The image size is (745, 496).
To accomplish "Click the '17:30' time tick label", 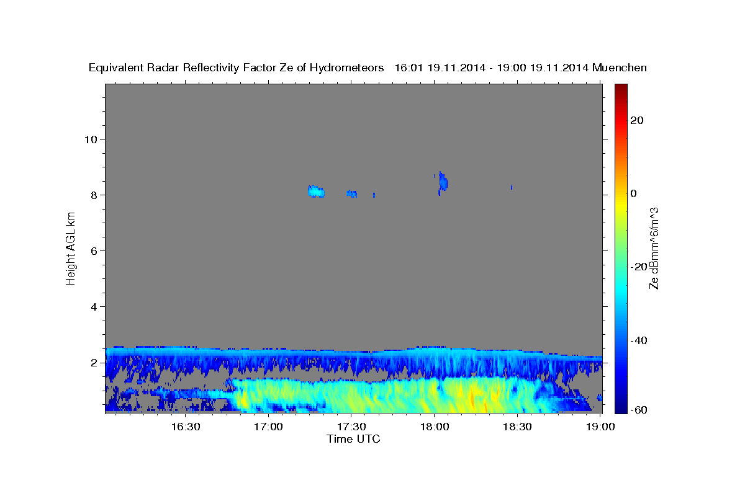I will coord(351,427).
